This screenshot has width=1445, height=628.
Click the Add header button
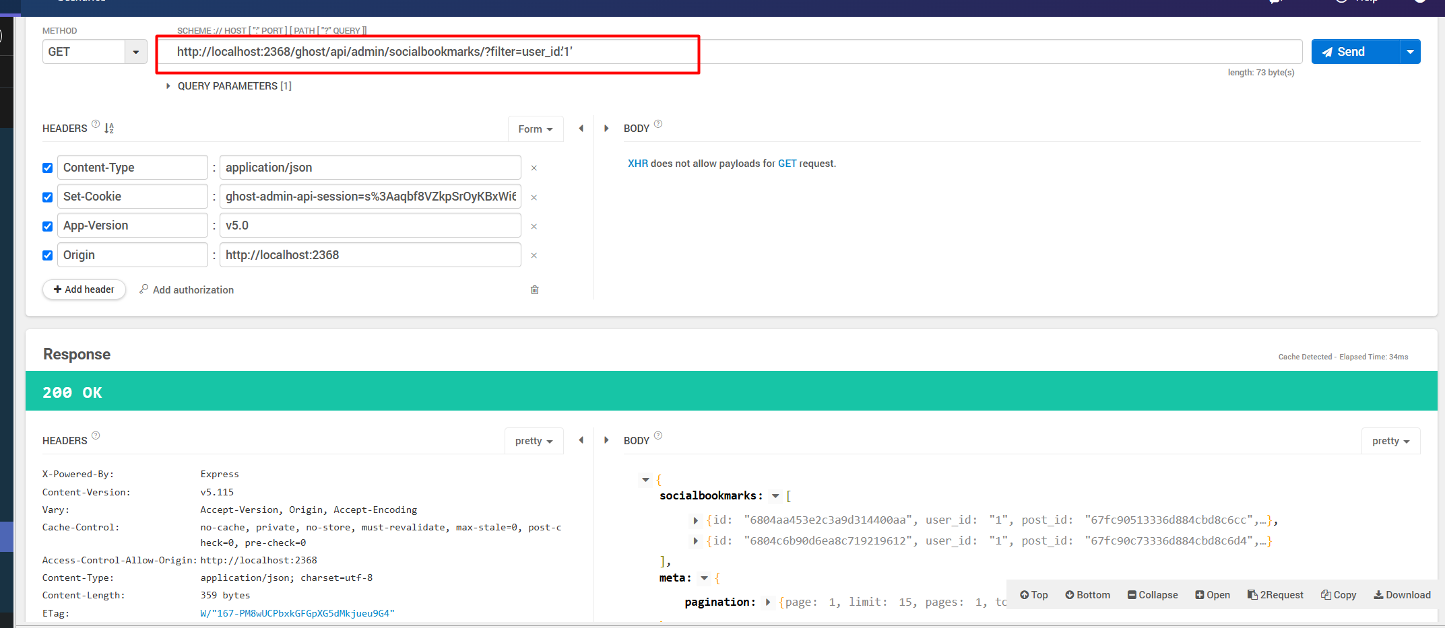[84, 289]
